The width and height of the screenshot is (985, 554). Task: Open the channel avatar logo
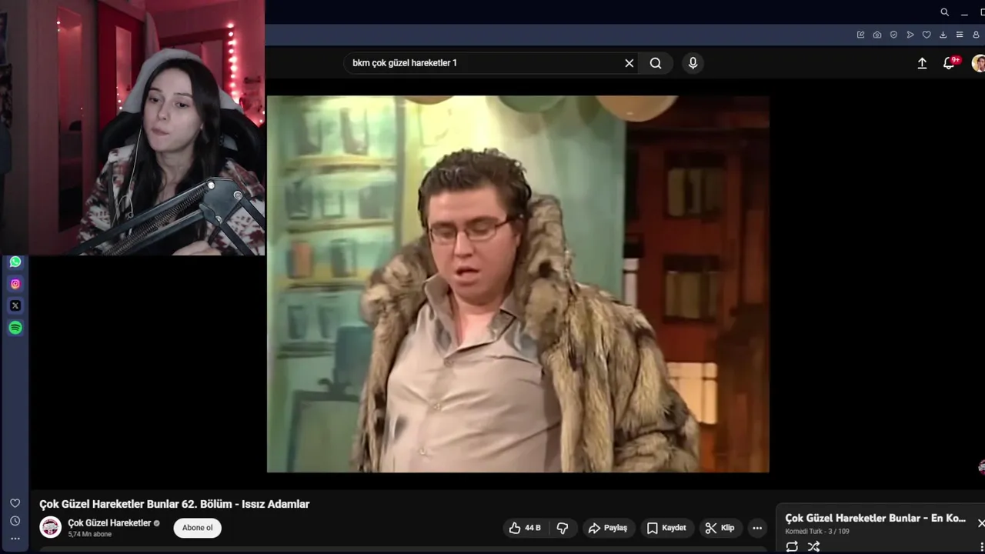coord(51,527)
